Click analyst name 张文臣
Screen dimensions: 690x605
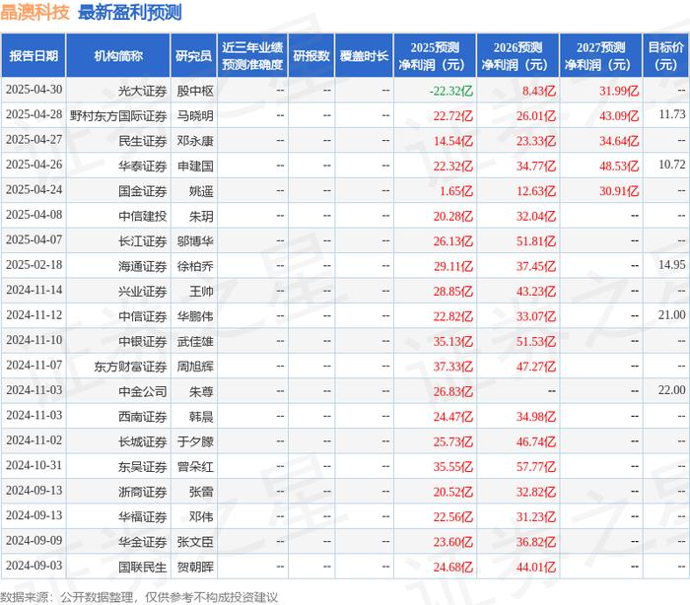pyautogui.click(x=195, y=543)
